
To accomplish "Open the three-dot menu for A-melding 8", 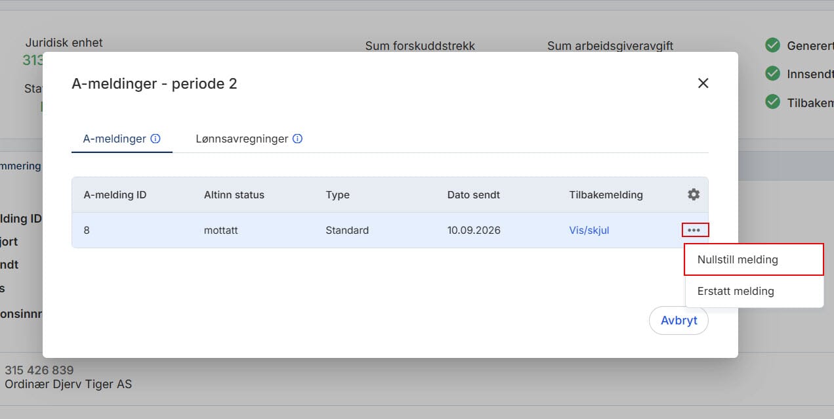I will (x=694, y=230).
